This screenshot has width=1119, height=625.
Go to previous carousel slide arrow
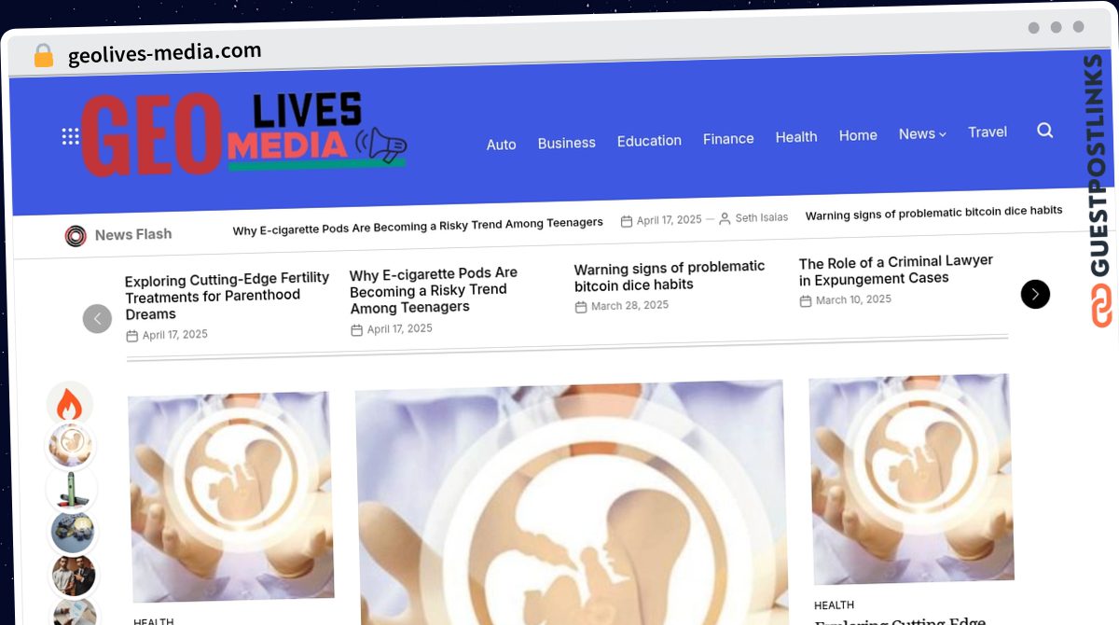[97, 318]
